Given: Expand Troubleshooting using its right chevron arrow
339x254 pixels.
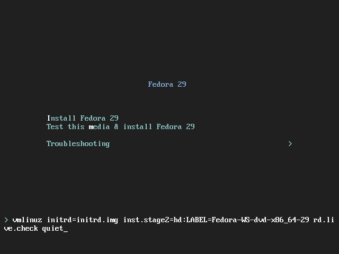Looking at the screenshot, I should point(290,143).
